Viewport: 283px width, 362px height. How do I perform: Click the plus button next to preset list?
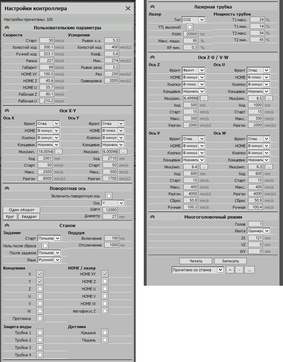pos(230,270)
